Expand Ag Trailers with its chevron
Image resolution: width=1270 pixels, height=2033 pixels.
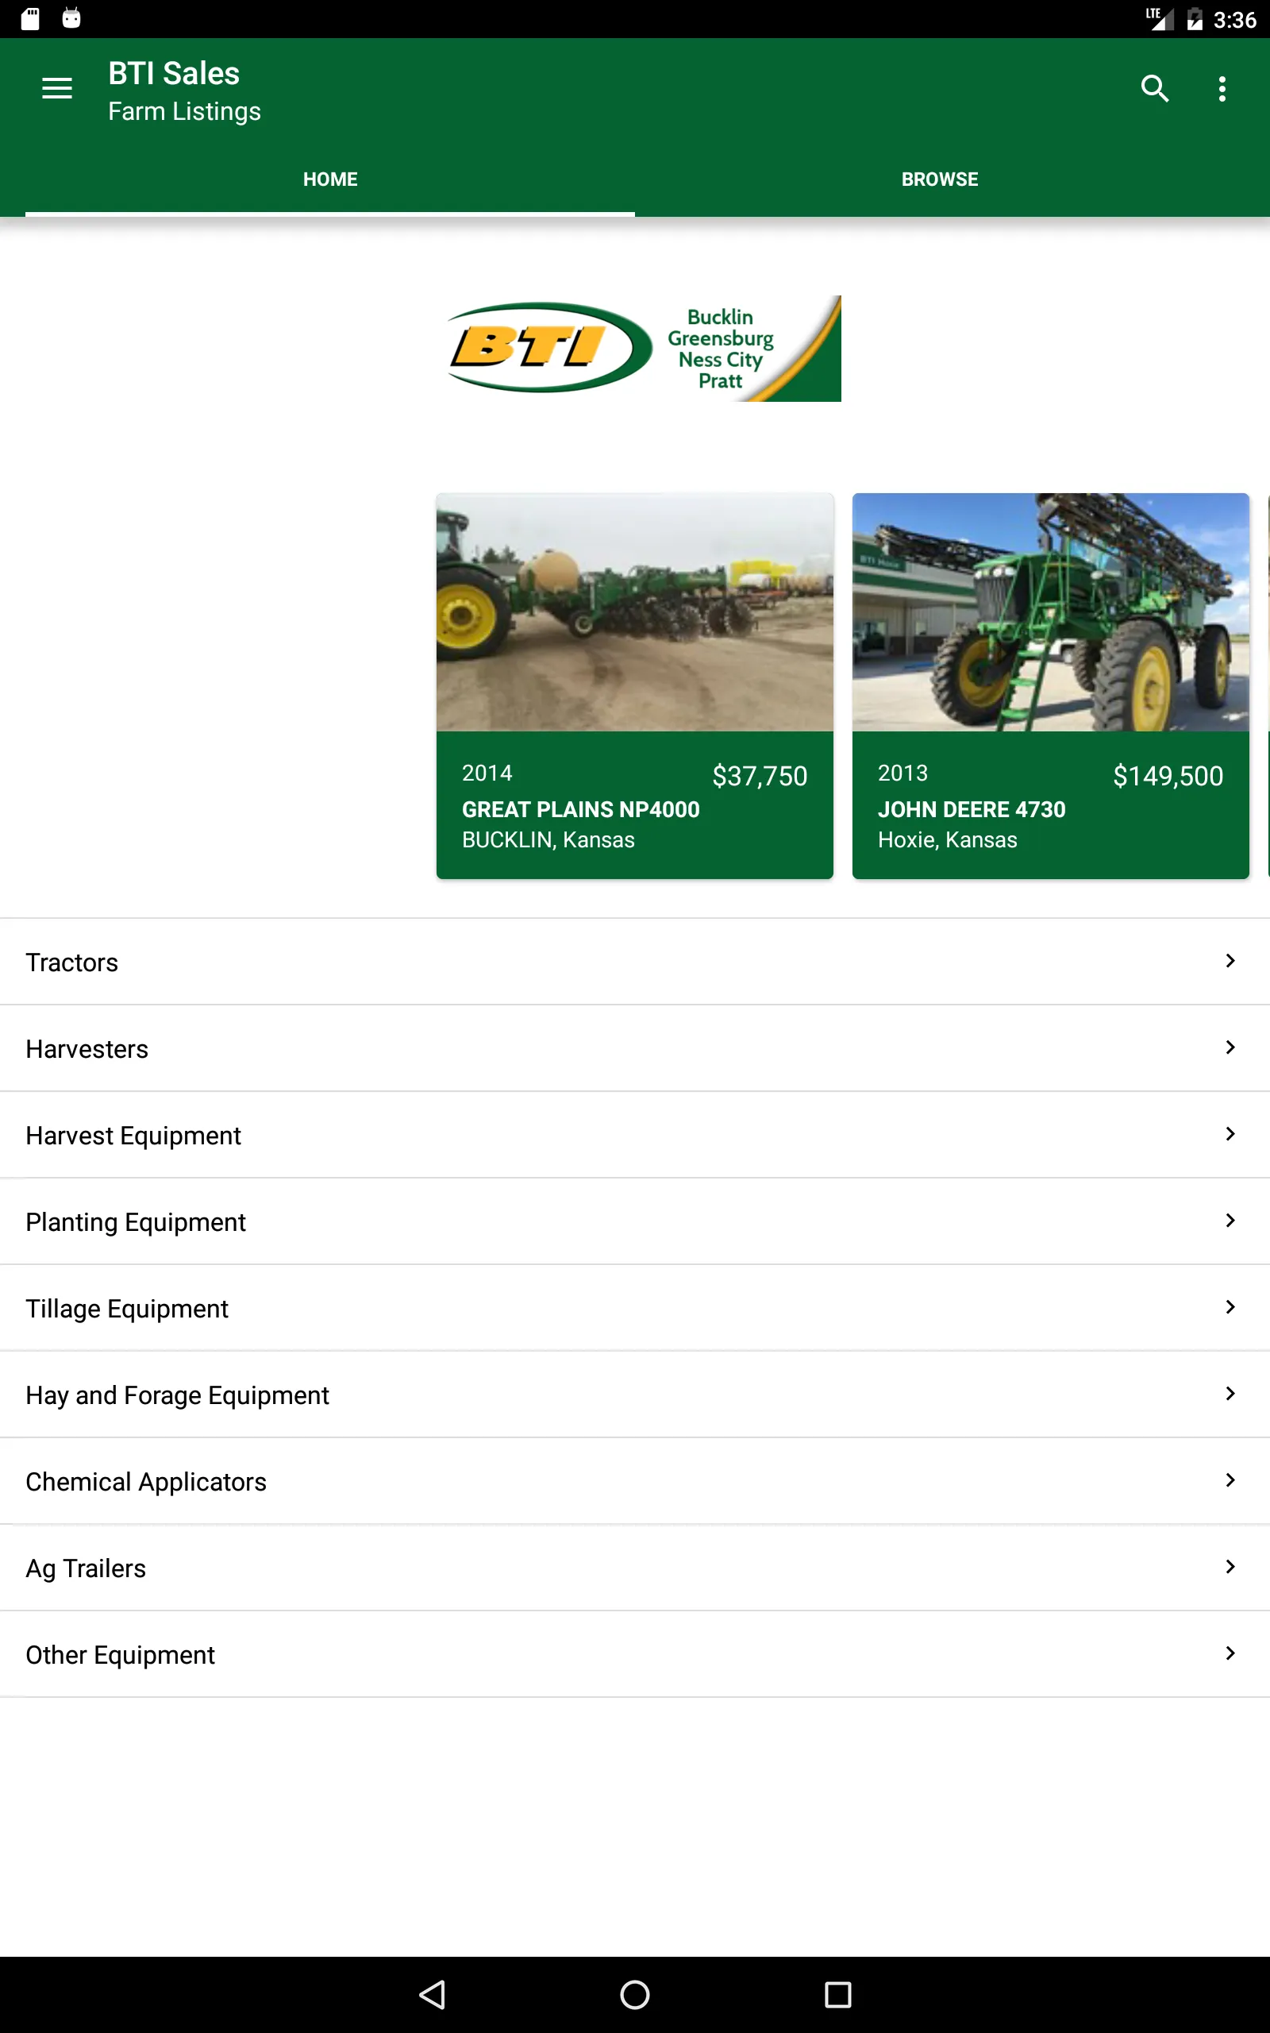(x=1230, y=1566)
